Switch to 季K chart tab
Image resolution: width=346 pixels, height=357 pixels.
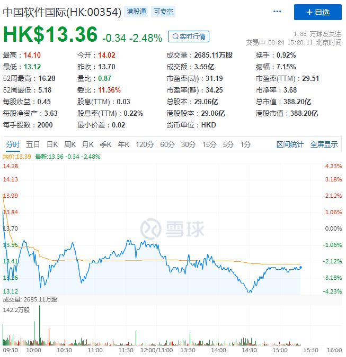[105, 144]
